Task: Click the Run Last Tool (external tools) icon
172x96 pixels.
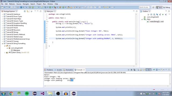Action: click(x=55, y=7)
